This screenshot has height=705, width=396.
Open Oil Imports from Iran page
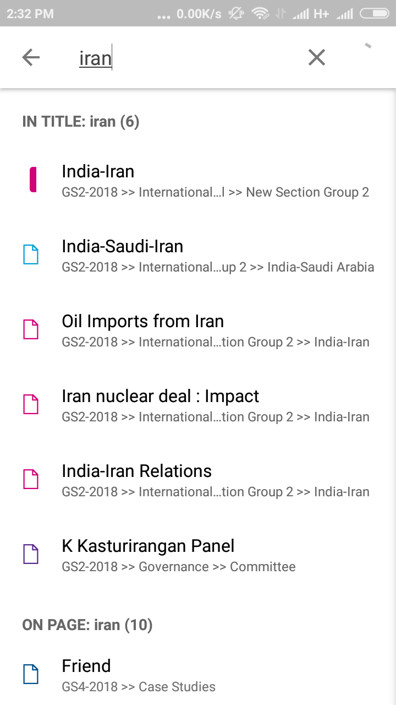(215, 330)
